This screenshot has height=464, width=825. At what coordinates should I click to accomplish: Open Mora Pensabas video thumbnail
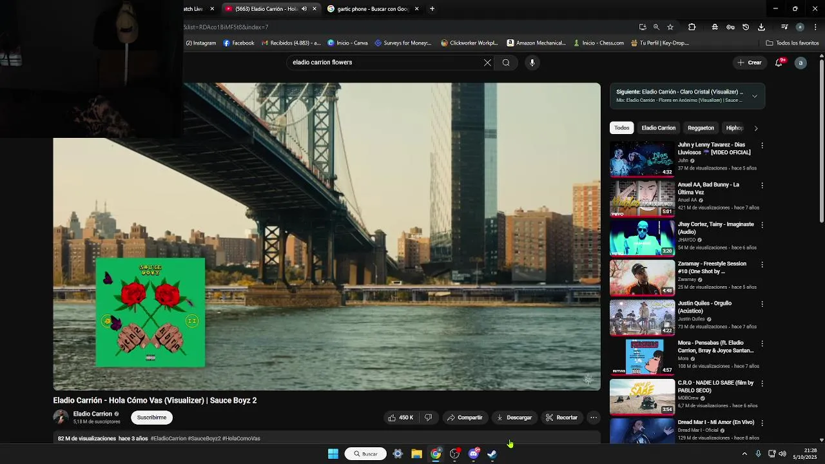pos(642,356)
